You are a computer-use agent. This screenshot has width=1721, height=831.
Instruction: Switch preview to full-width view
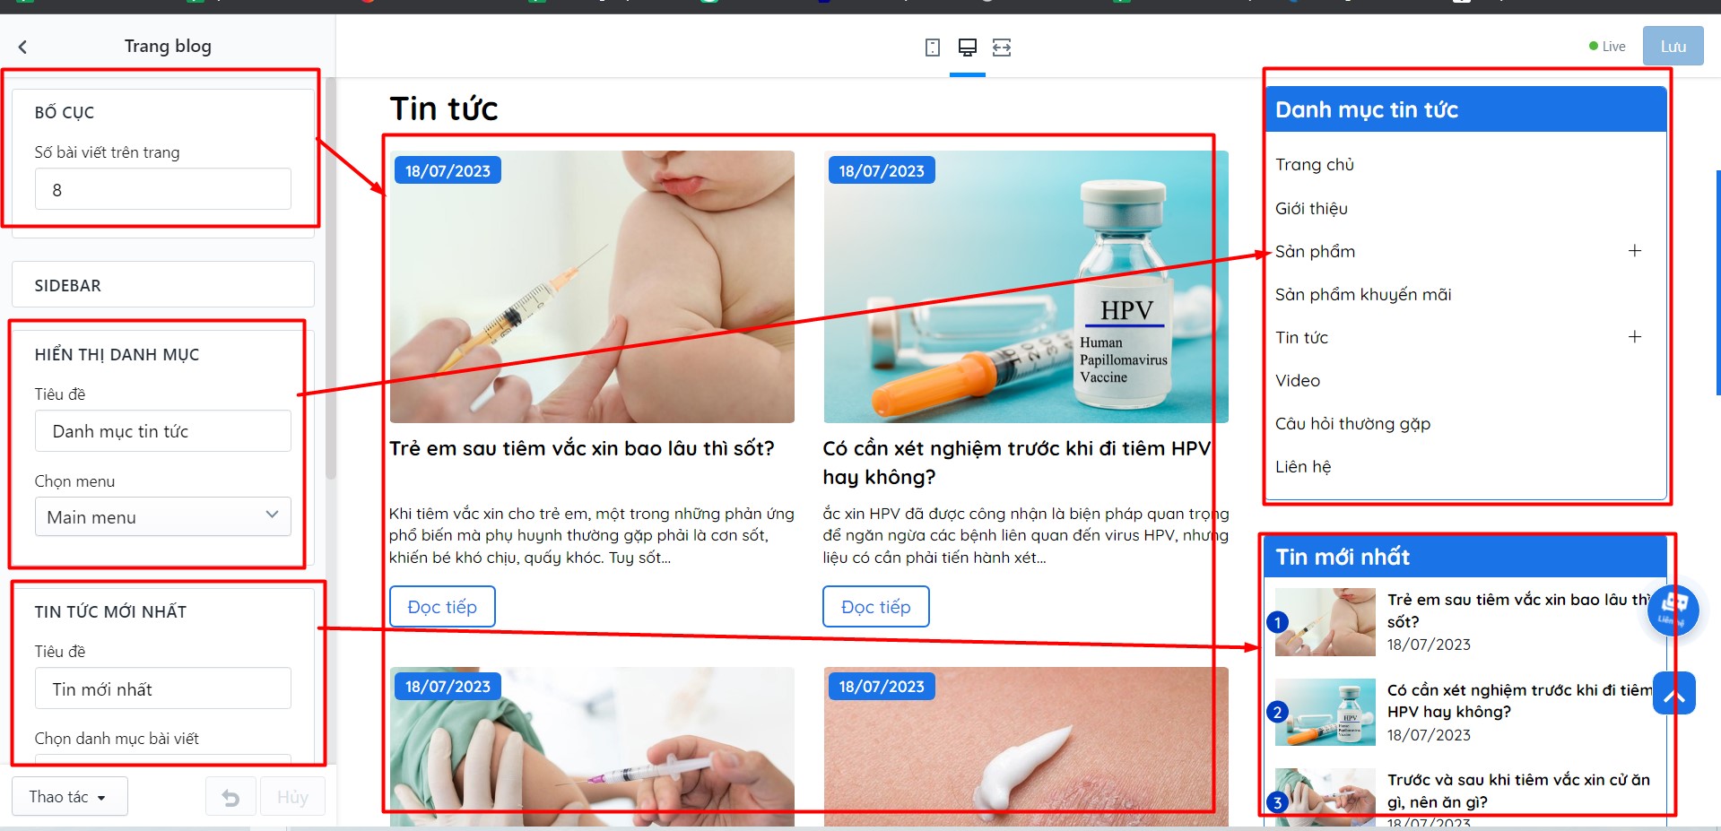[x=1002, y=48]
